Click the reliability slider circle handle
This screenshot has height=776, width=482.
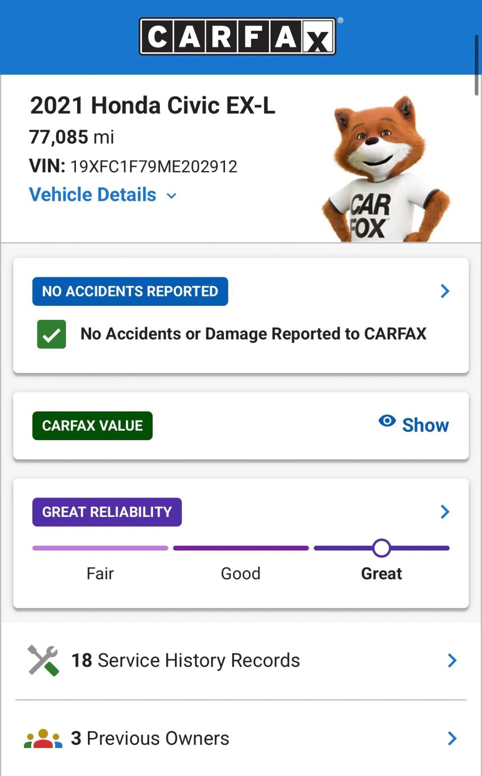coord(382,548)
